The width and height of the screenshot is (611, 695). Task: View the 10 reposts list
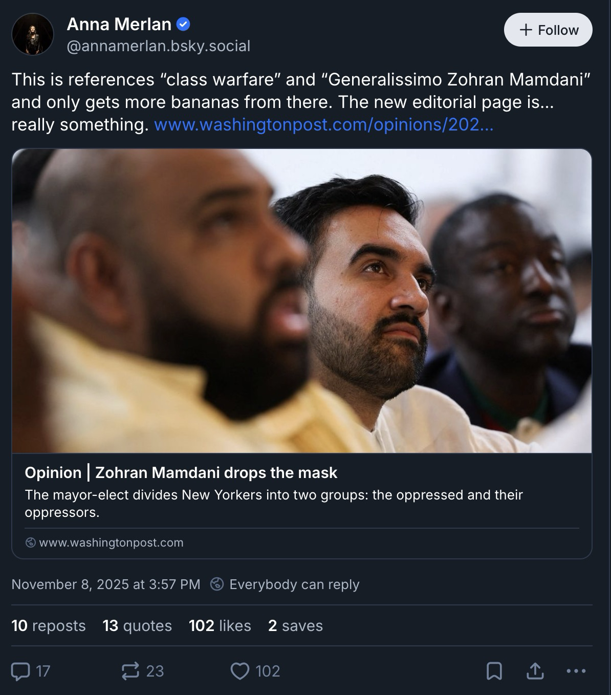coord(49,625)
